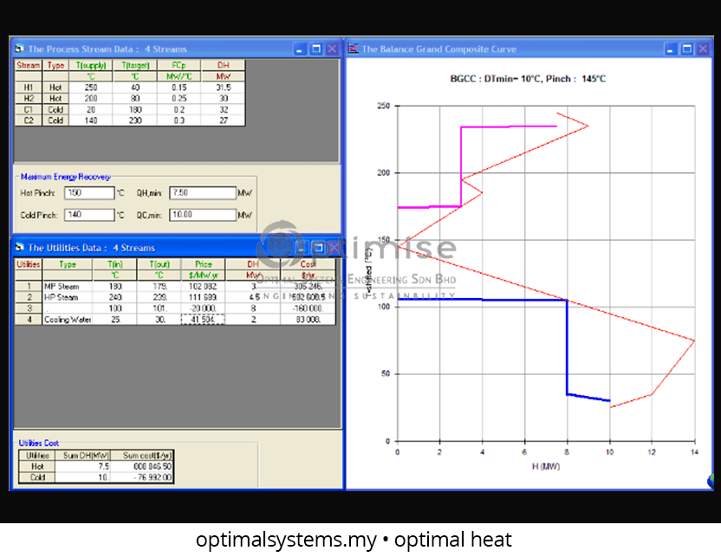Click the Balance Grand Composite Curve window icon

[354, 49]
